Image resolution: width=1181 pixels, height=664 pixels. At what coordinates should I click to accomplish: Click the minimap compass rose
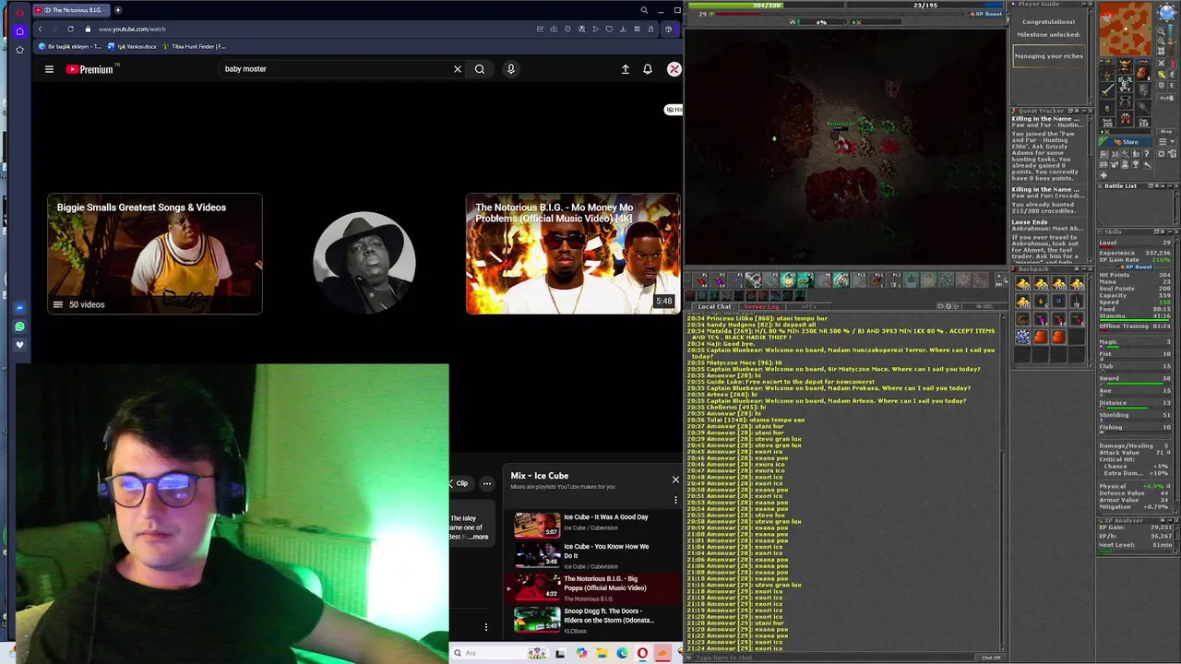(1167, 12)
